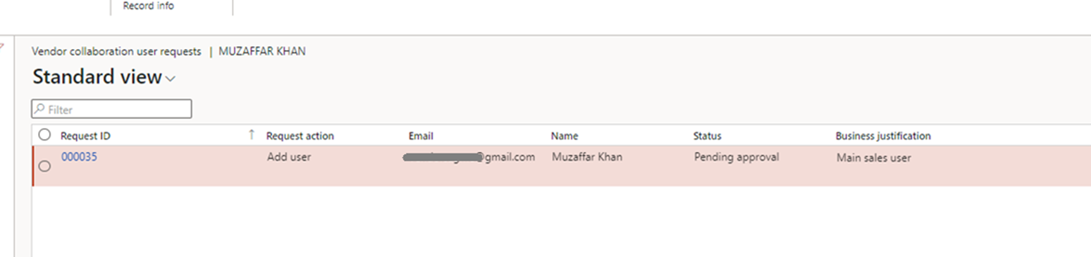1091x257 pixels.
Task: Select the Muzaffar Khan name cell
Action: click(587, 157)
